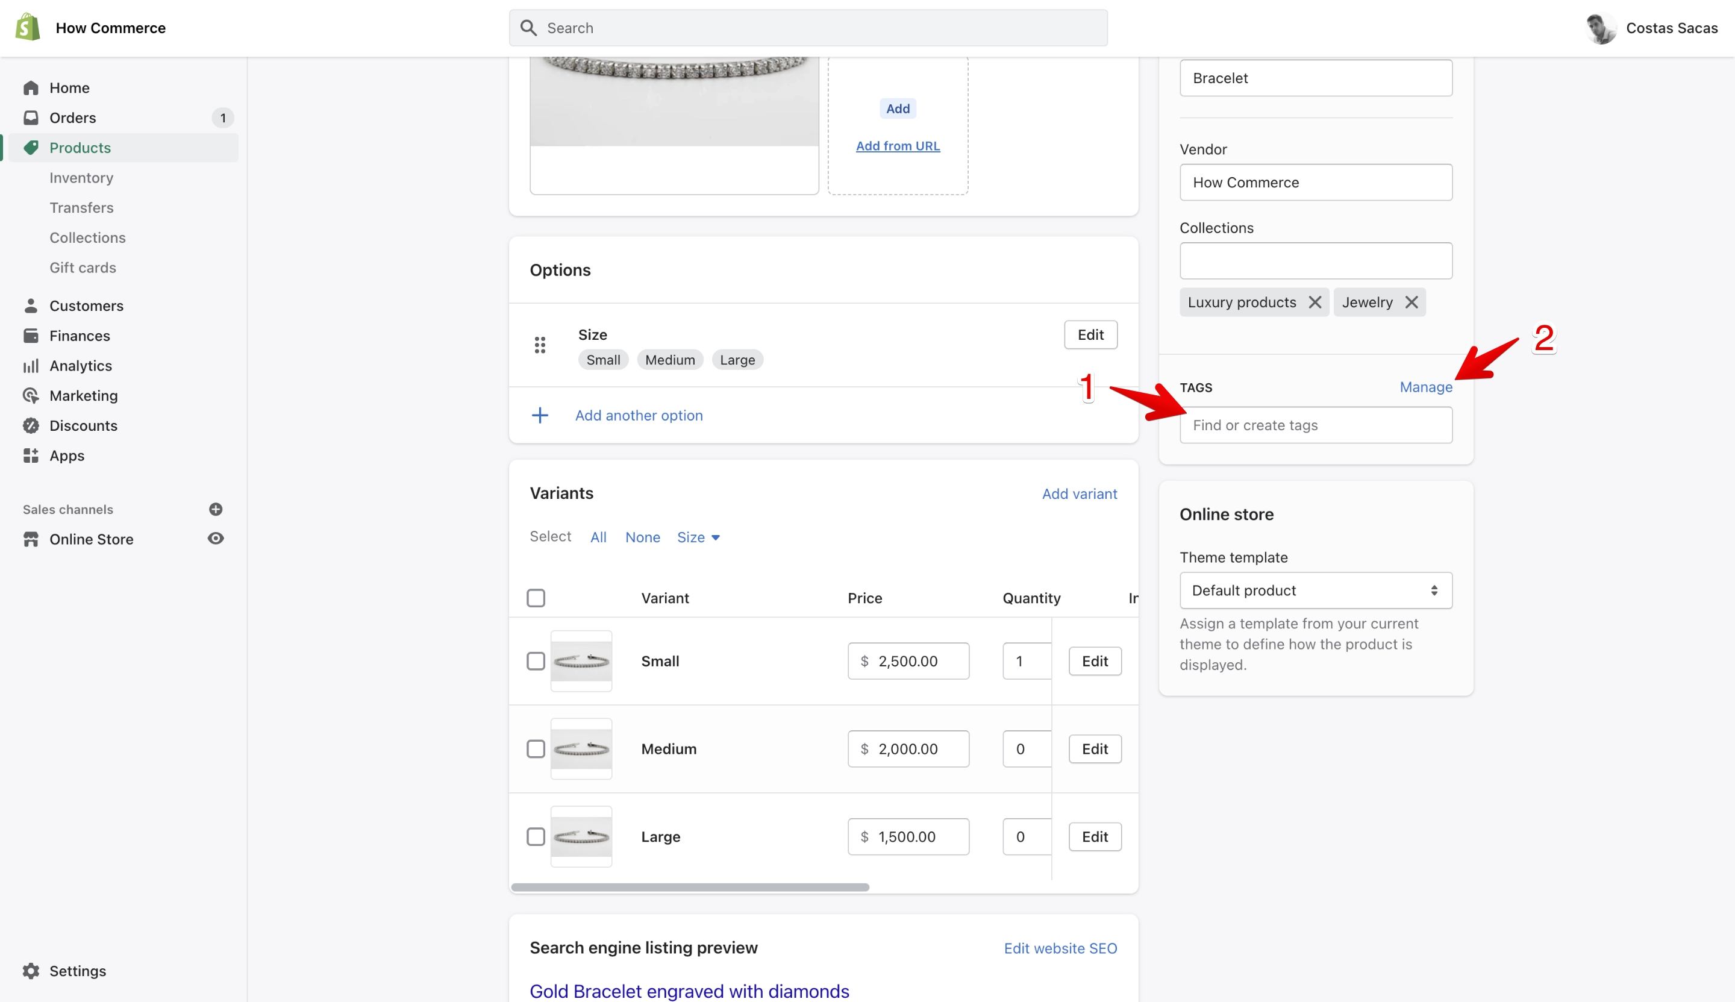Click the Apps grid icon
Viewport: 1735px width, 1002px height.
pyautogui.click(x=31, y=456)
